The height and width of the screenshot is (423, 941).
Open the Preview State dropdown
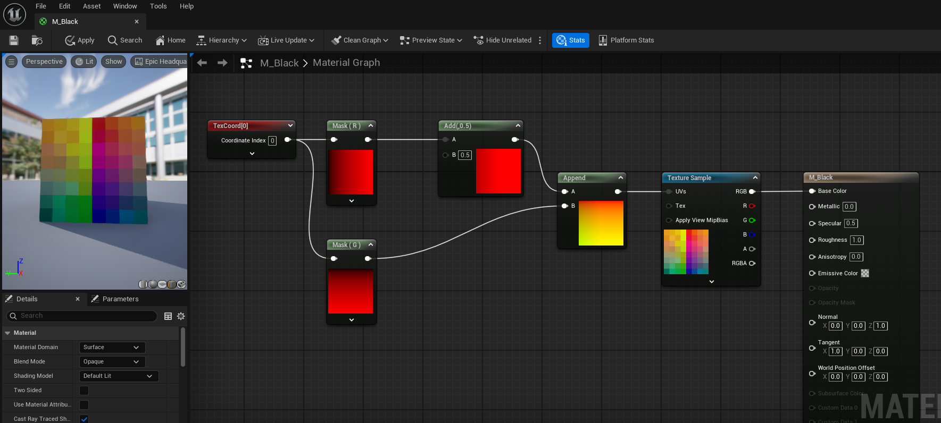[431, 40]
